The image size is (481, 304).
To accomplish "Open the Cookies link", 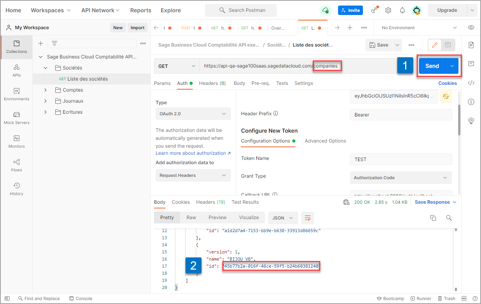I will [x=447, y=83].
